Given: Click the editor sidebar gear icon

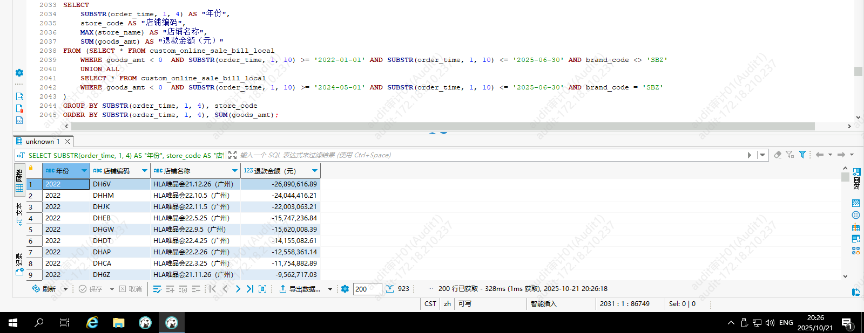Looking at the screenshot, I should click(19, 73).
